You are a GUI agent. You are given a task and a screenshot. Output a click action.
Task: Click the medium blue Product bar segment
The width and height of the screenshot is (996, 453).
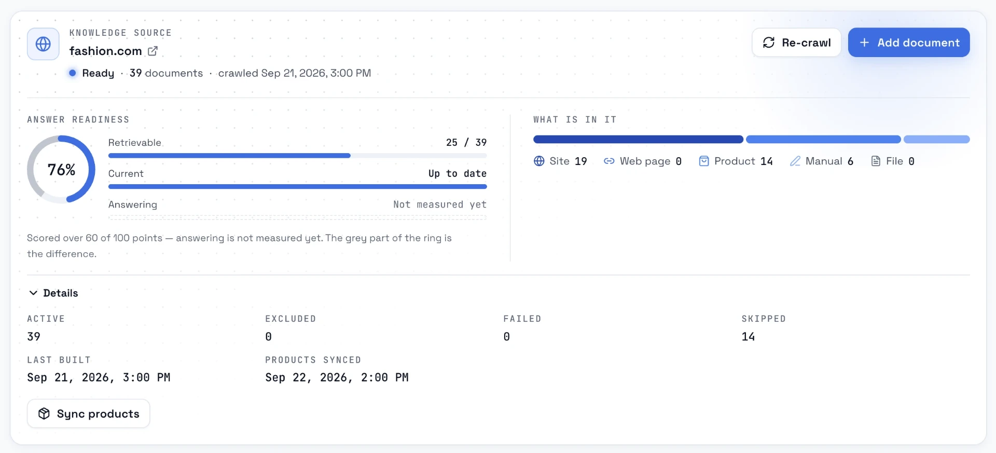(823, 140)
